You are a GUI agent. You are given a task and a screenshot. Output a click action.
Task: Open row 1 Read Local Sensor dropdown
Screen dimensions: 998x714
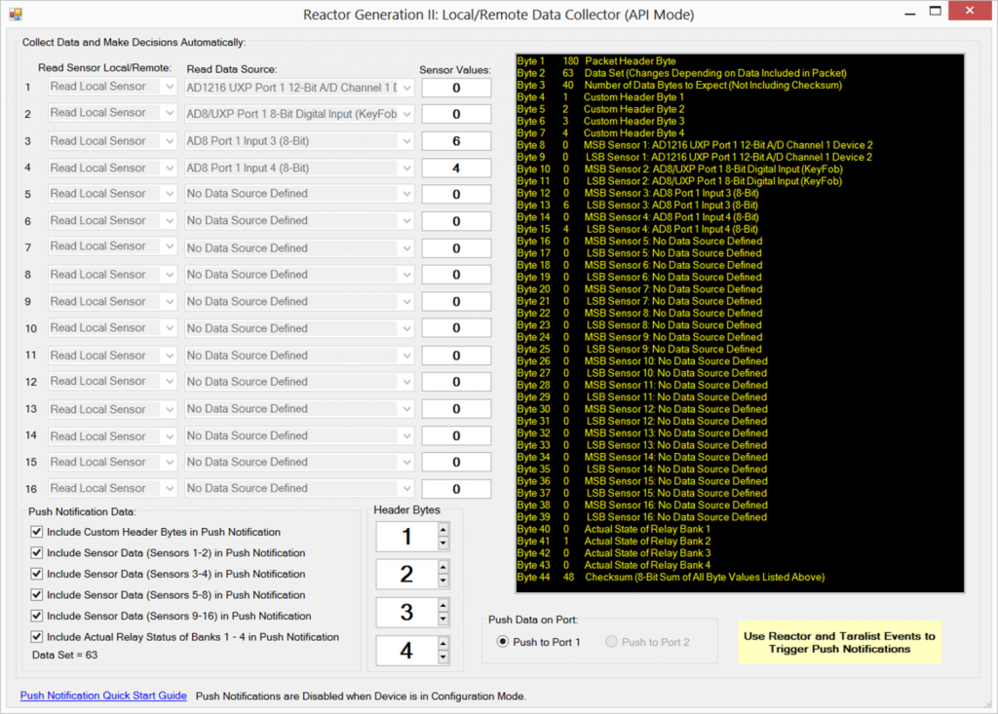click(112, 87)
